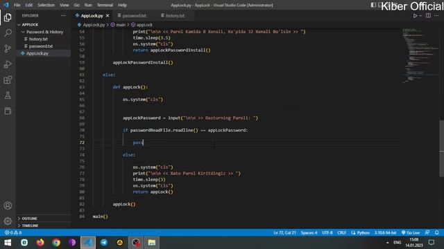Change line endings via CRLF
444x249 pixels.
click(x=342, y=232)
